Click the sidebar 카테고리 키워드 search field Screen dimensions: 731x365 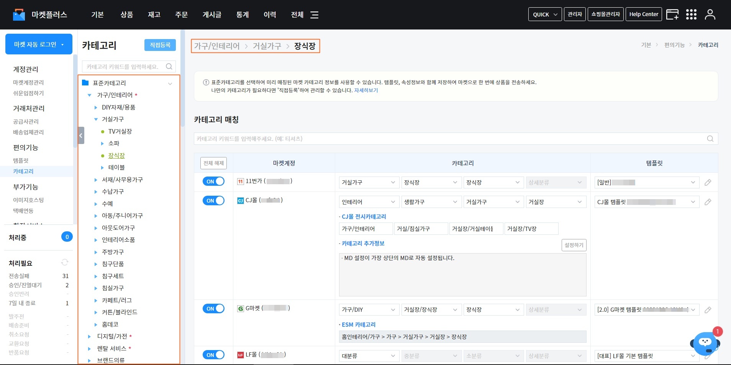pos(129,66)
